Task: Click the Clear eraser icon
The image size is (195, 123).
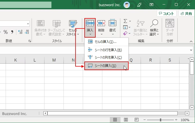Action: 125,33
